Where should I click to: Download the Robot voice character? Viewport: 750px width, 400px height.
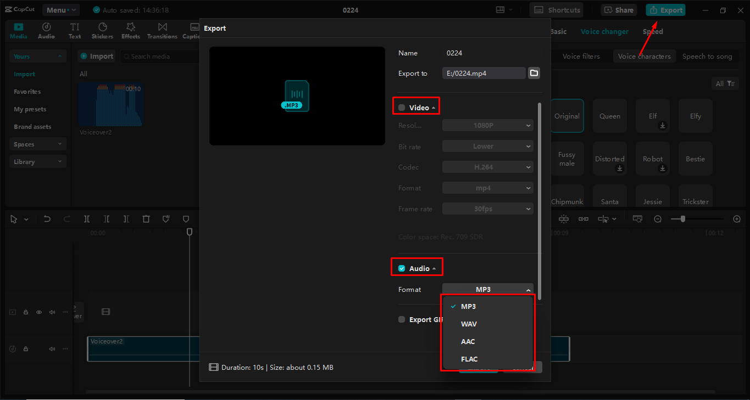point(663,168)
